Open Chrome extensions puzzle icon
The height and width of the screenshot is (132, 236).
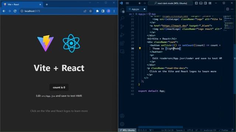coord(97,11)
